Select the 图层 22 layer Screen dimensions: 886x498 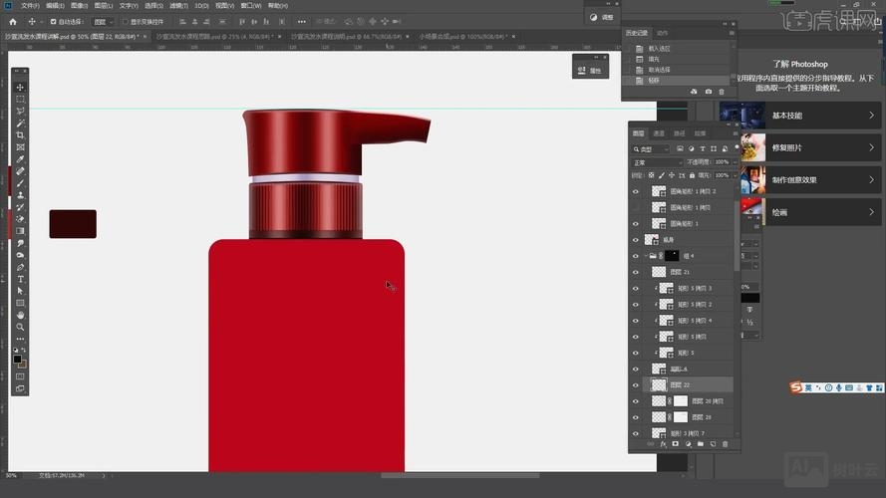(x=681, y=384)
